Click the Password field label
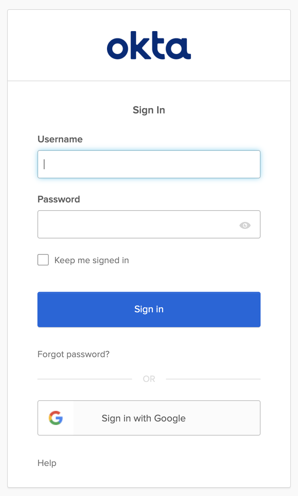 coord(59,199)
